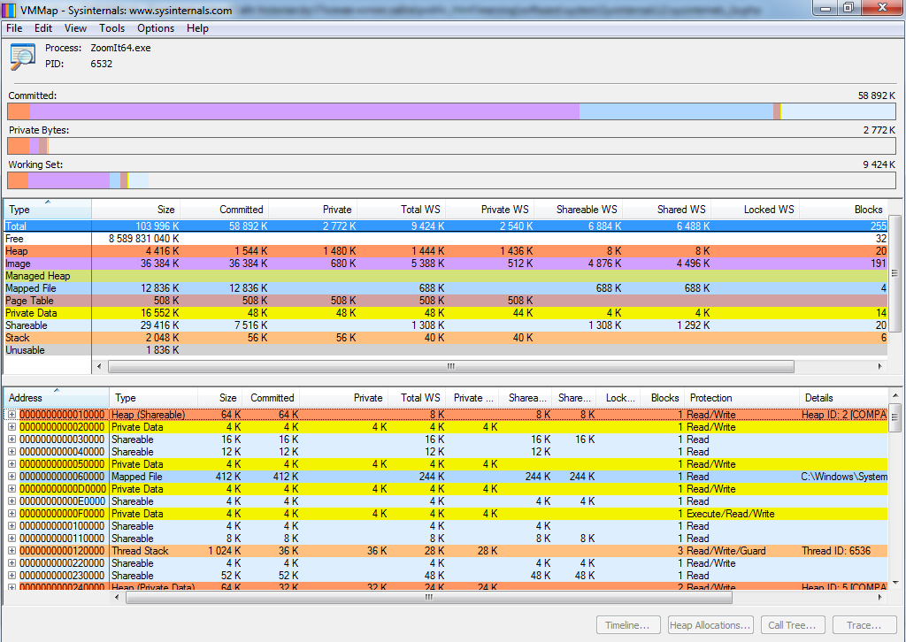Viewport: 906px width, 642px height.
Task: Expand the Thread Stack row at address 120000
Action: 12,551
